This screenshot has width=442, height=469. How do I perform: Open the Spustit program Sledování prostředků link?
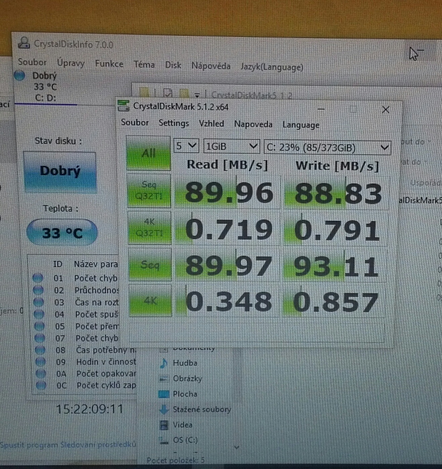[x=68, y=445]
